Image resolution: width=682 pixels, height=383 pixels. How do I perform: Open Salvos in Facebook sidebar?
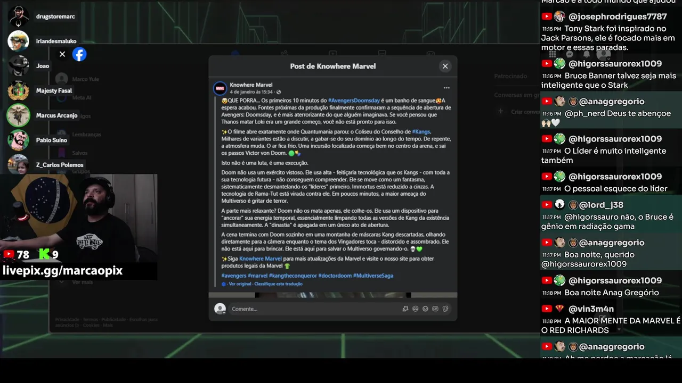80,153
